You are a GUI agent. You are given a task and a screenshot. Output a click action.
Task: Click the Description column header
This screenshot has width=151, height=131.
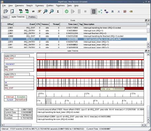115,24
